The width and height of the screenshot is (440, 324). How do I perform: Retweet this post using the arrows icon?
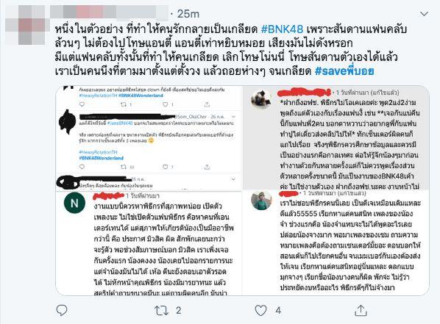point(161,311)
